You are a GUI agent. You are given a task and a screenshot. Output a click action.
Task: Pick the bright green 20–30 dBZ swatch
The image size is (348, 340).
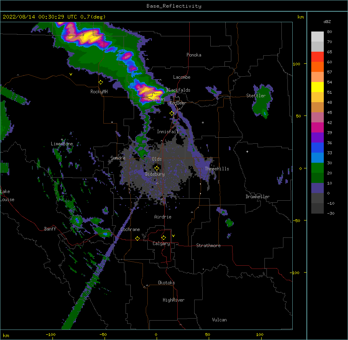pyautogui.click(x=317, y=168)
